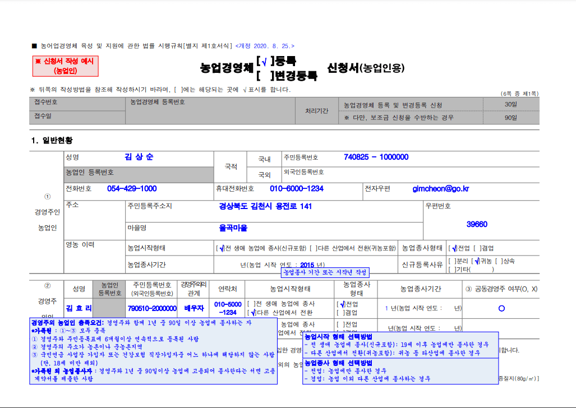The height and width of the screenshot is (408, 576).
Task: Uncheck 전업 in 김효리's row
Action: [343, 304]
